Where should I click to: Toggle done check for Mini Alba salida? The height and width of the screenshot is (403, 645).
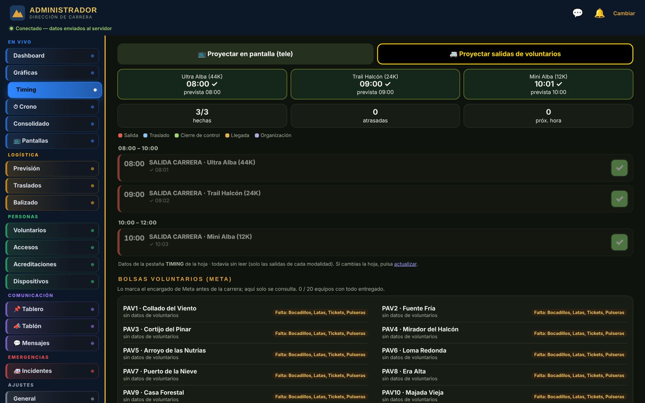[x=619, y=242]
